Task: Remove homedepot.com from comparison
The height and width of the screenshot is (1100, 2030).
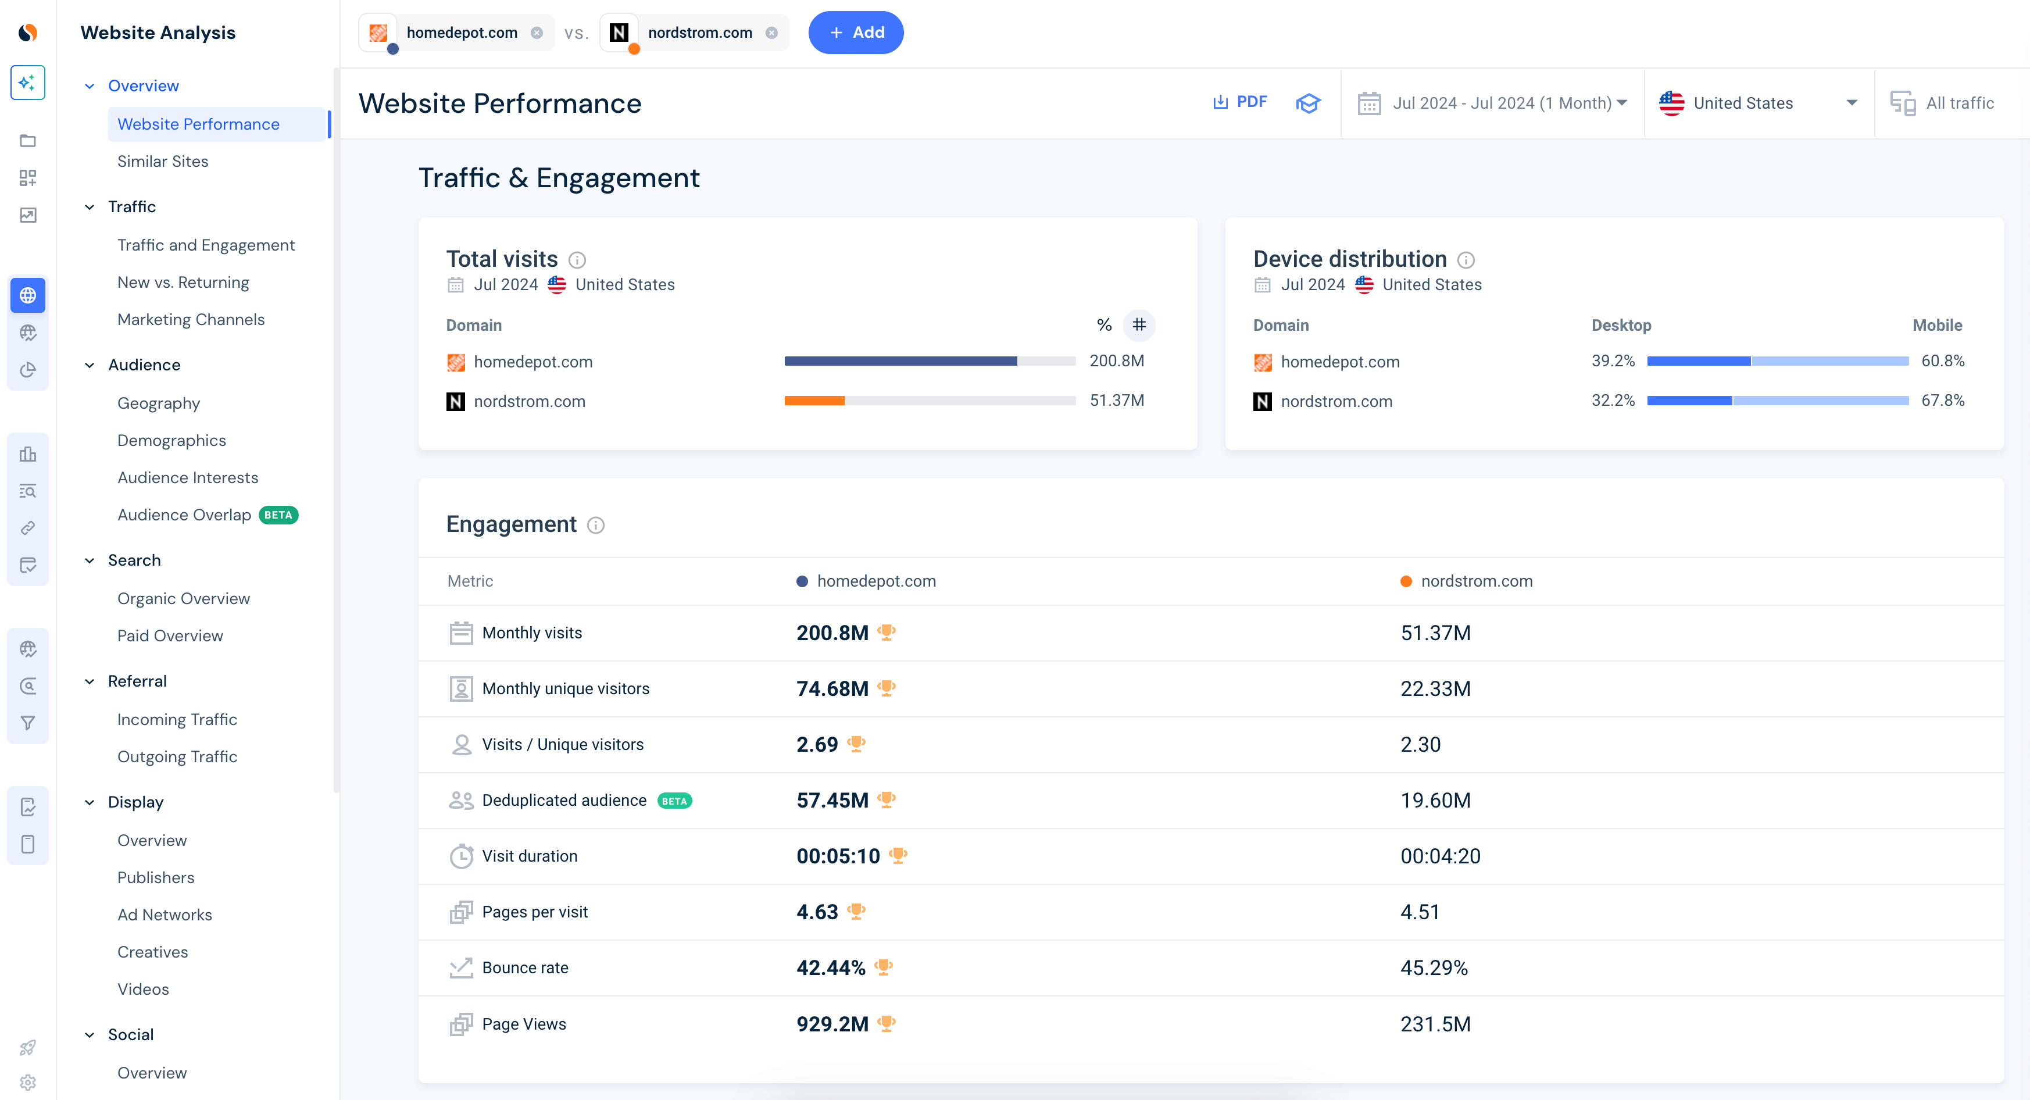Action: [x=537, y=33]
